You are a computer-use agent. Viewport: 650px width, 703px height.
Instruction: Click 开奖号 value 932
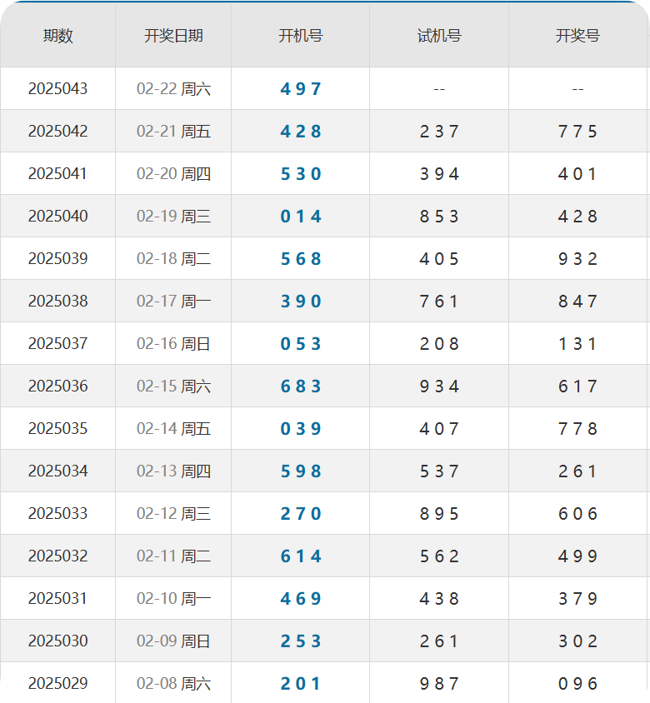(x=577, y=259)
